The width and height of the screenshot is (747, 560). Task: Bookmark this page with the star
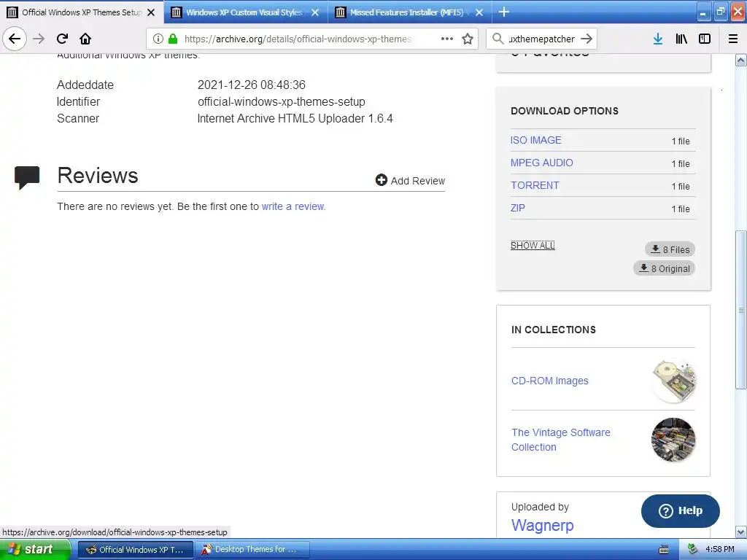468,39
